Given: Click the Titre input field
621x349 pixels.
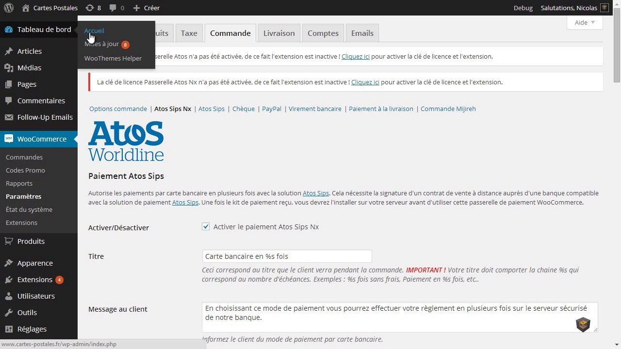Looking at the screenshot, I should coord(287,256).
